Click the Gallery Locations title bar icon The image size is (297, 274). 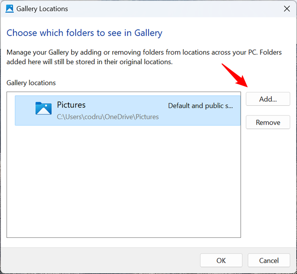click(x=10, y=9)
